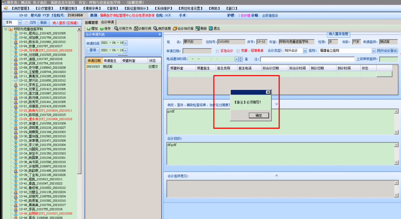Click patient icon for 13-03_陈泳华
The width and height of the screenshot is (401, 219).
[15, 42]
